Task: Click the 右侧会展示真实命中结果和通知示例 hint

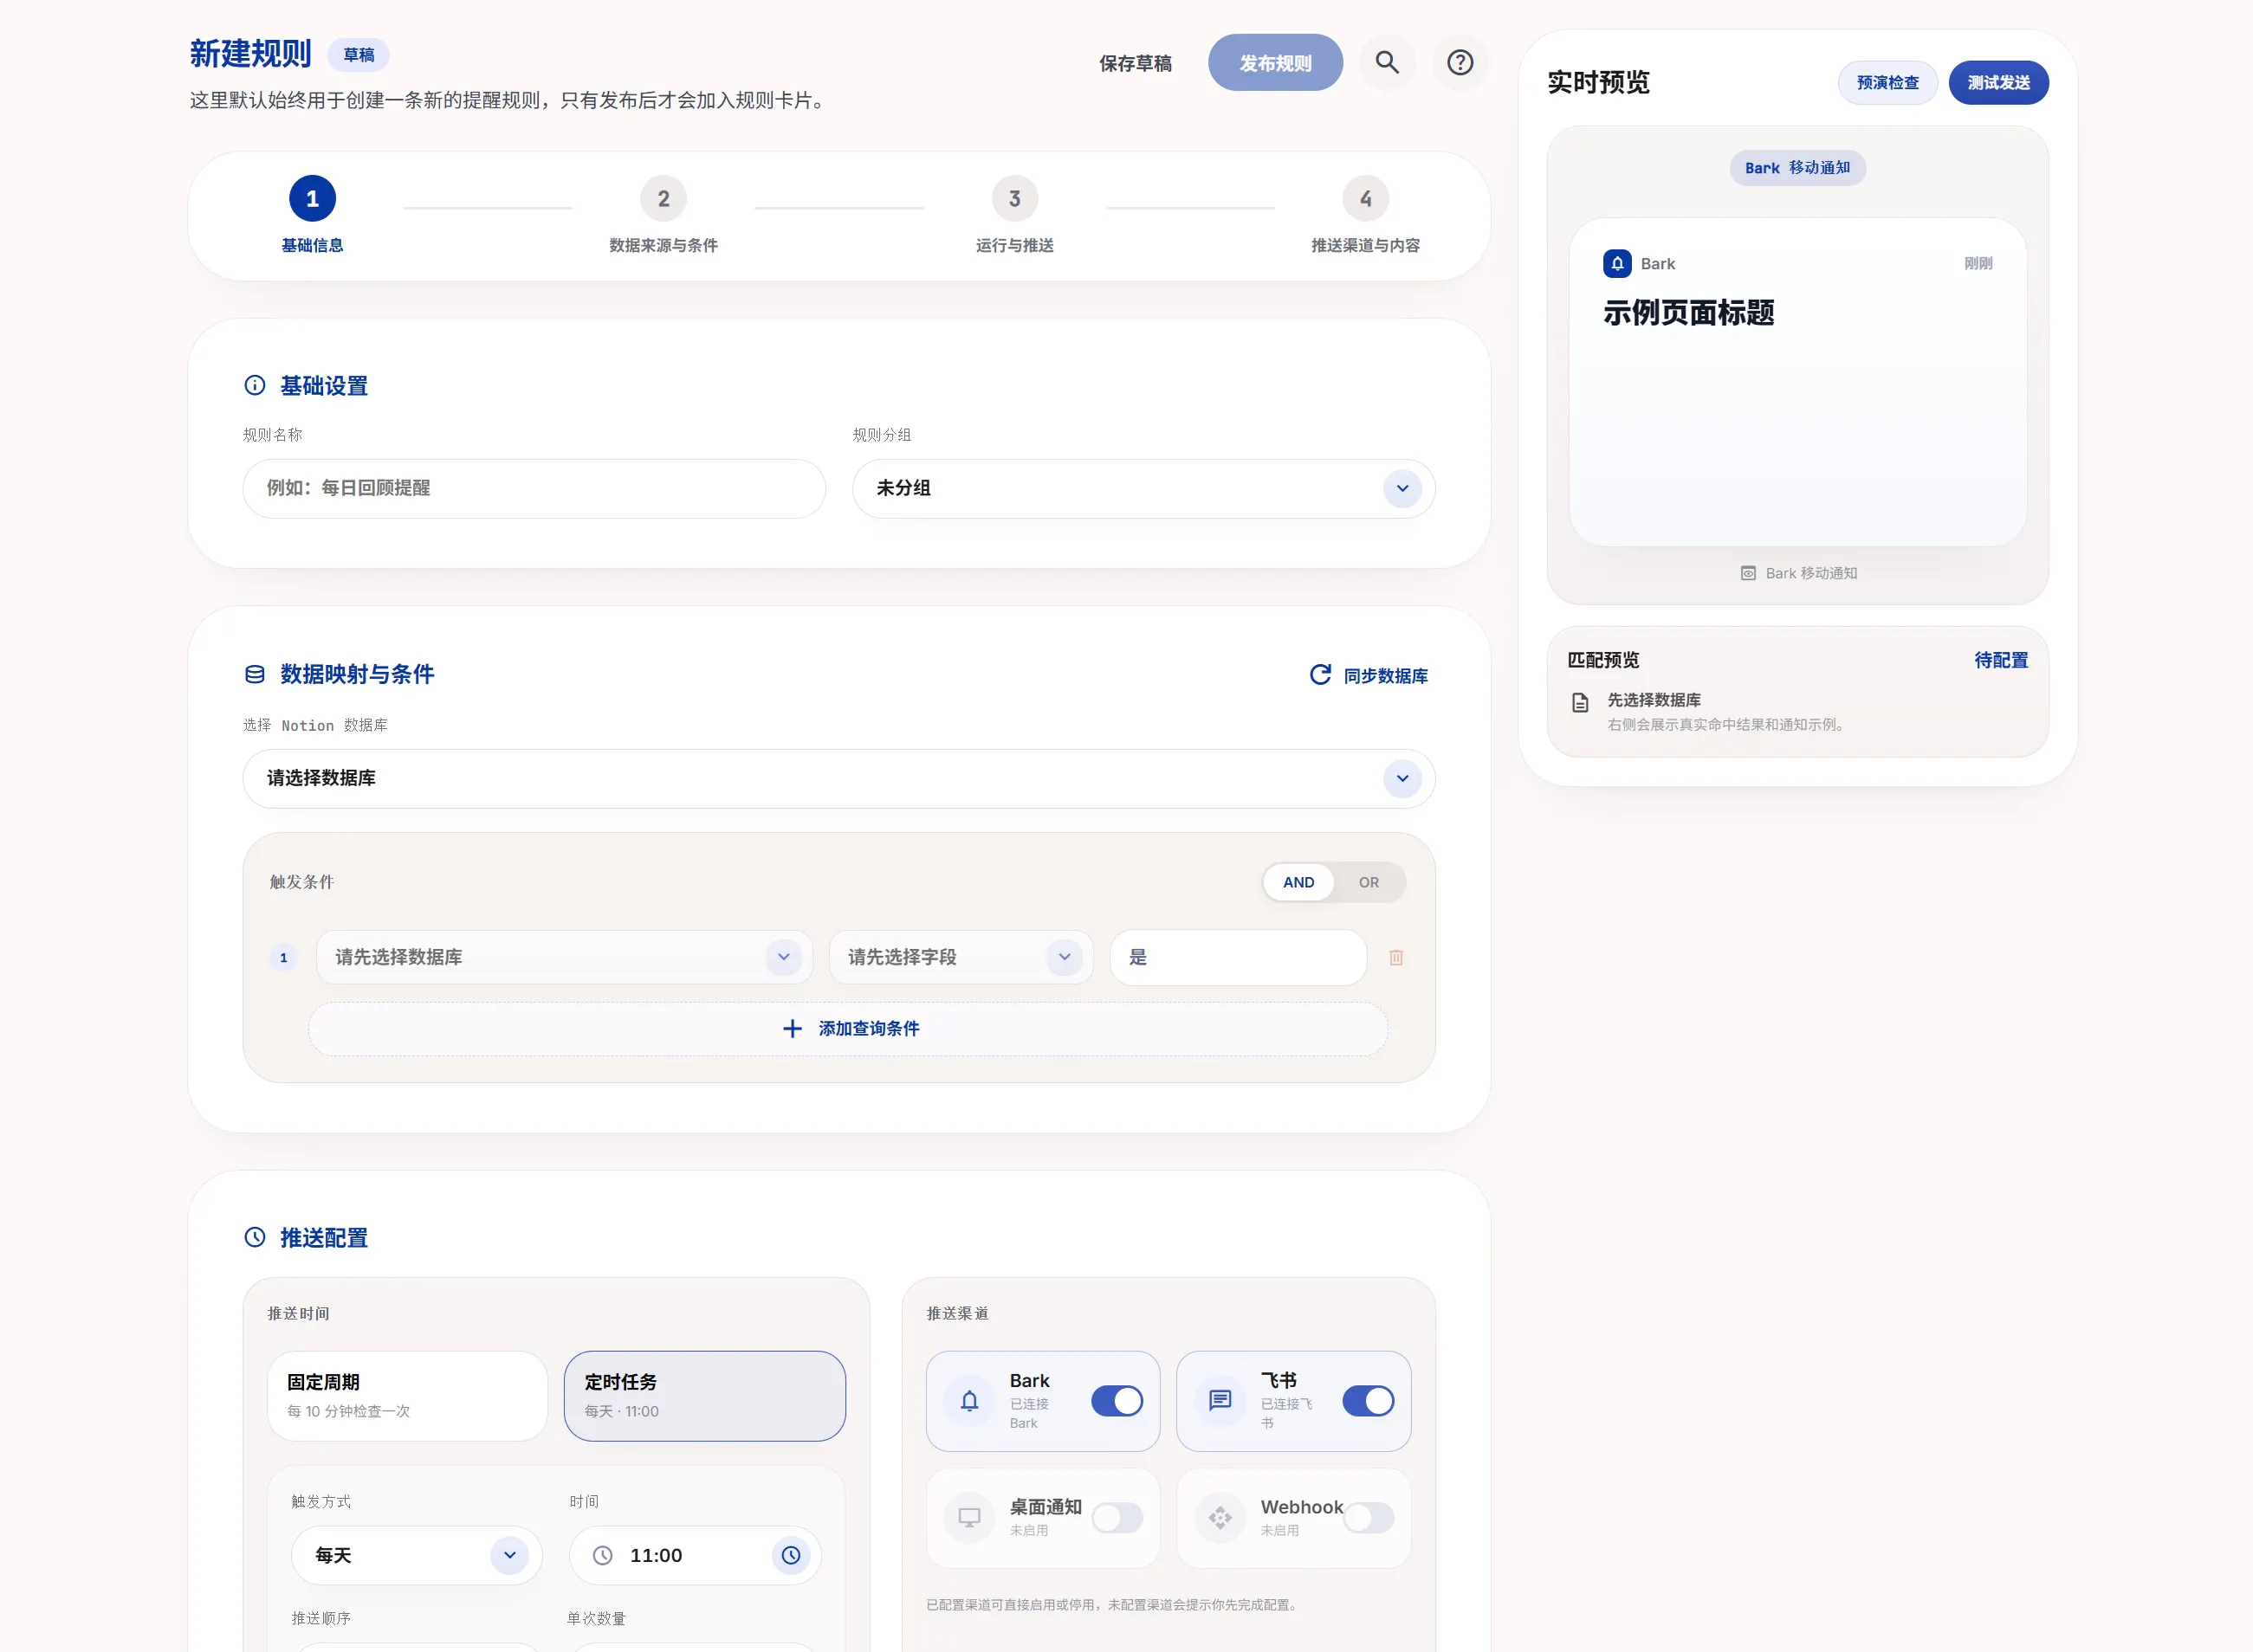Action: click(1728, 725)
